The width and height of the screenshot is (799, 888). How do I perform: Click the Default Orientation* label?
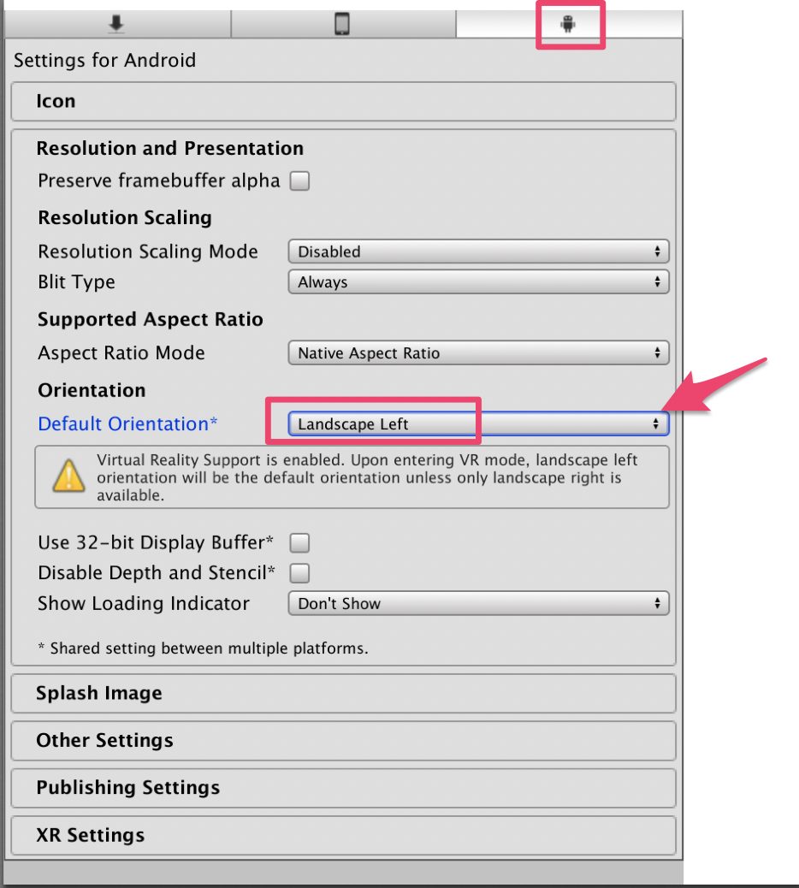point(127,424)
